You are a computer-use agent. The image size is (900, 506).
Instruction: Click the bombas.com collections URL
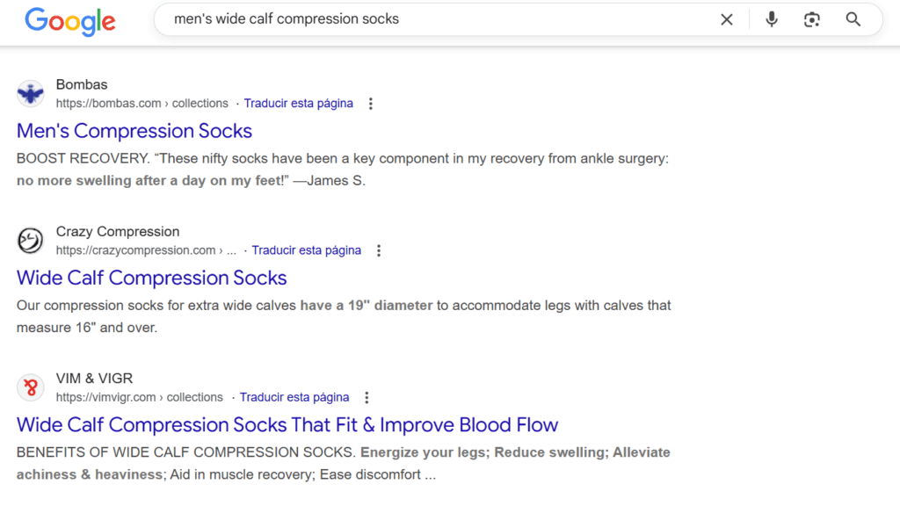click(x=142, y=104)
